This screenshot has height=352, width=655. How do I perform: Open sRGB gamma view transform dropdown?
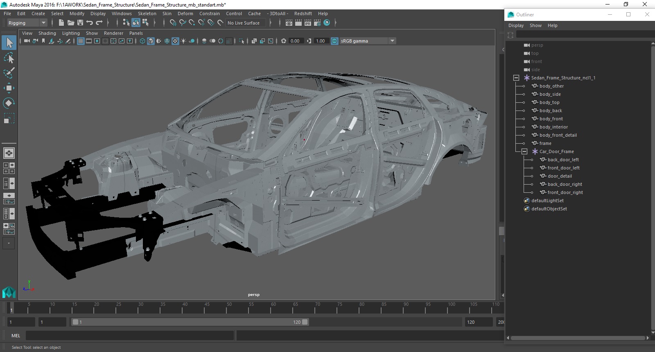pos(368,41)
